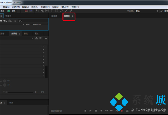Select the Paintbrush selection tool
The image size is (168, 115).
(x=66, y=11)
